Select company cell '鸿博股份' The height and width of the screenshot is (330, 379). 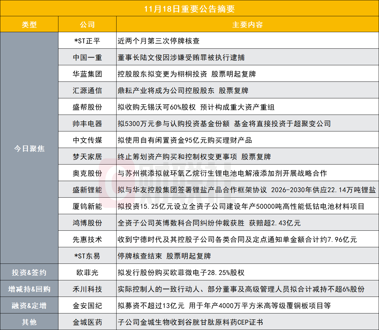pyautogui.click(x=87, y=223)
